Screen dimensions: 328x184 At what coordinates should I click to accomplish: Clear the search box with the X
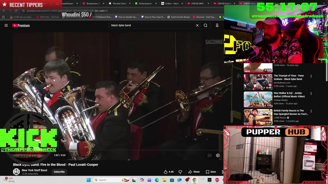coord(197,25)
